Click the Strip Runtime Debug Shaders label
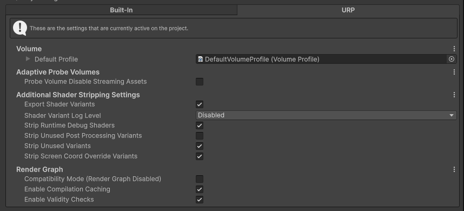The height and width of the screenshot is (211, 464). tap(69, 125)
